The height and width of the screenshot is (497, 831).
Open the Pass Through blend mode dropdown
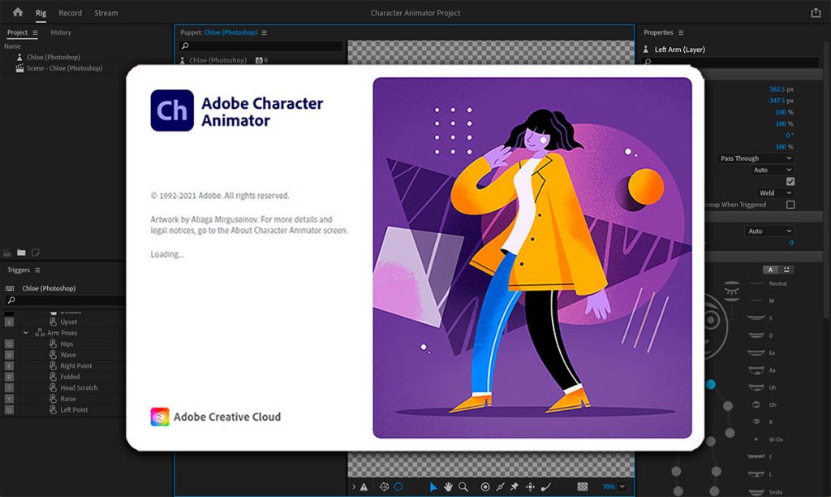pos(756,158)
